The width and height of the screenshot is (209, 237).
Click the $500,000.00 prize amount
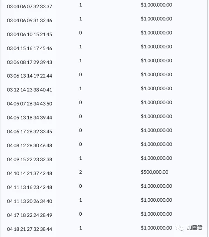(x=155, y=172)
